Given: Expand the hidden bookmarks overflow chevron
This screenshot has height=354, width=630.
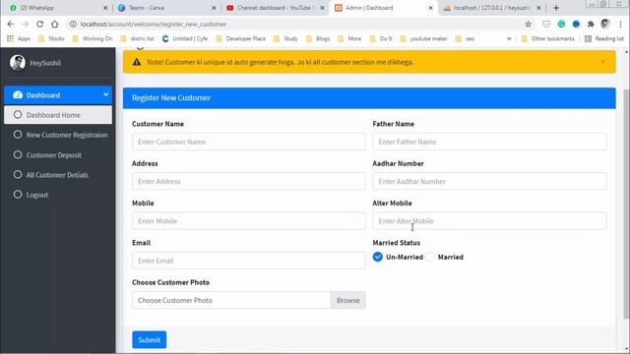Looking at the screenshot, I should 509,38.
